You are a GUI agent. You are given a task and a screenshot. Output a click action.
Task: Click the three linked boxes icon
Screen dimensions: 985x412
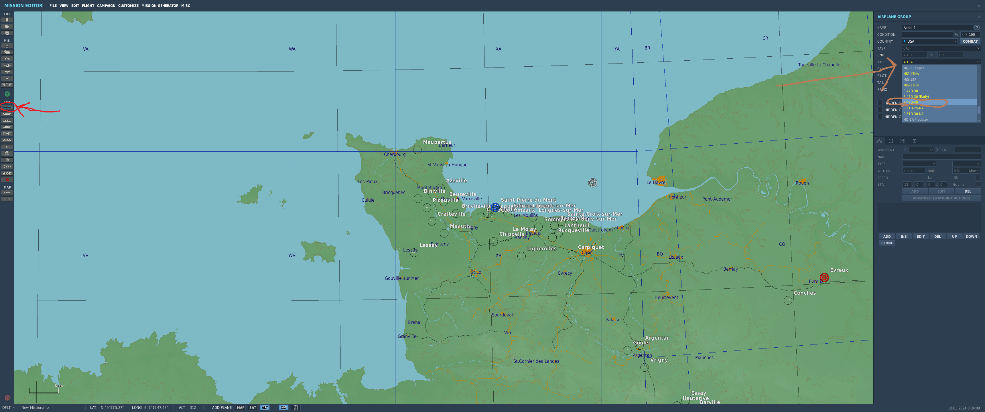7,85
